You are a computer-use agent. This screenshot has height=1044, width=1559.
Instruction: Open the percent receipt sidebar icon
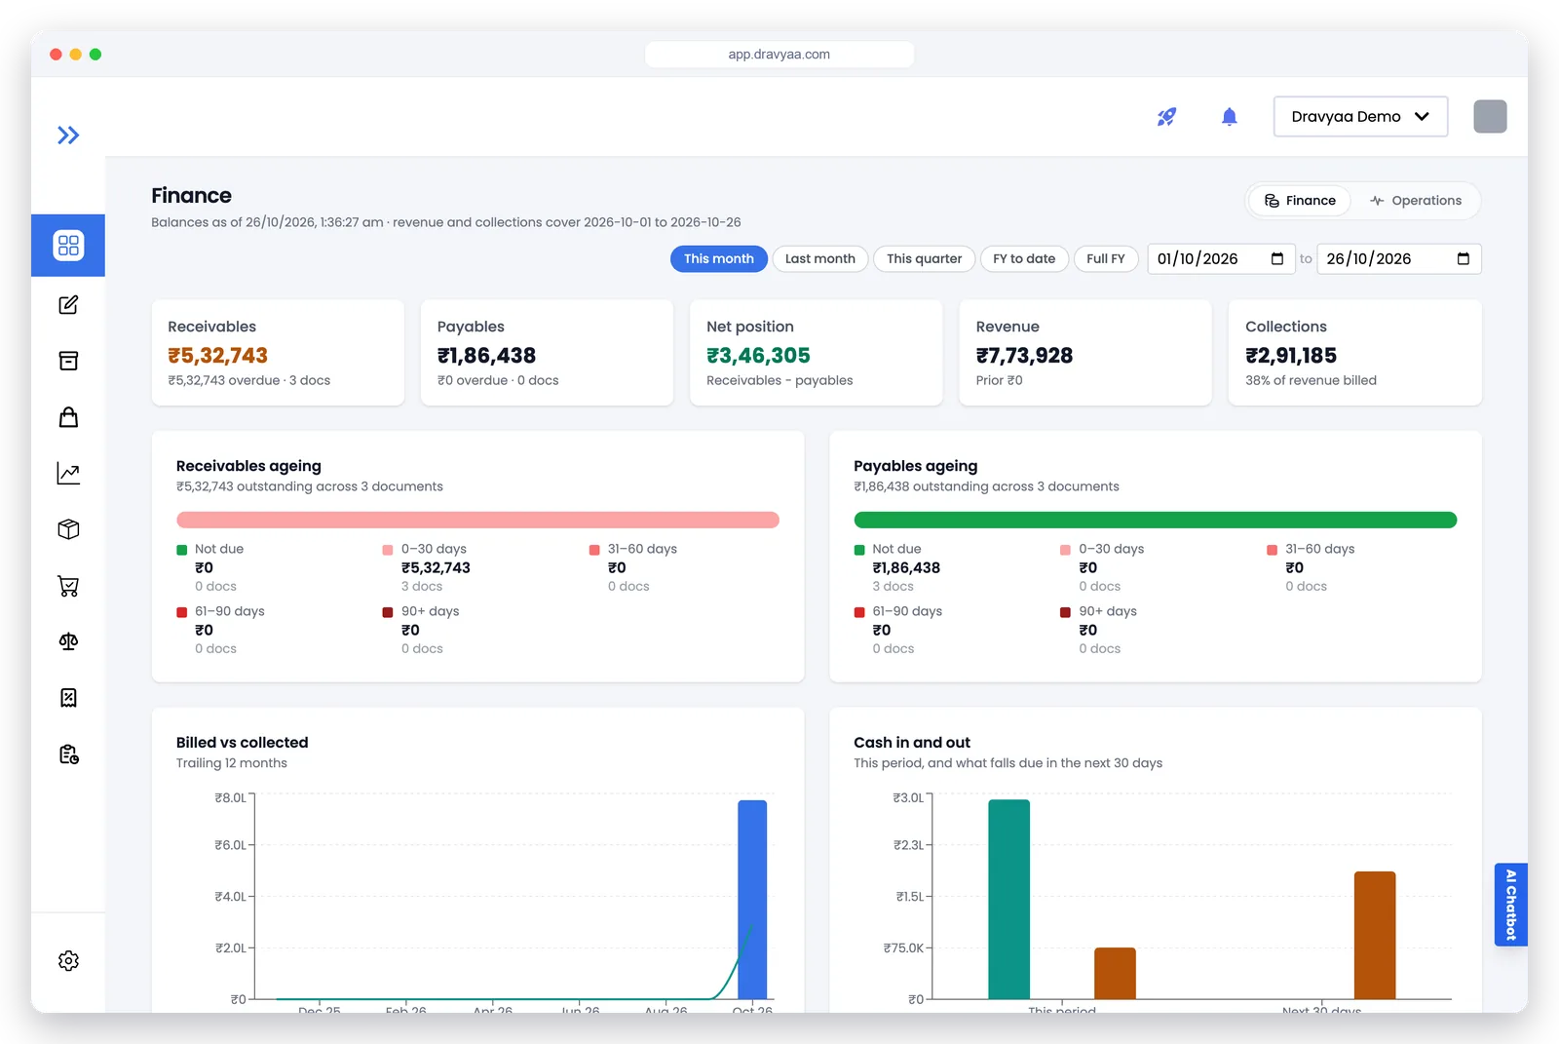click(x=68, y=698)
